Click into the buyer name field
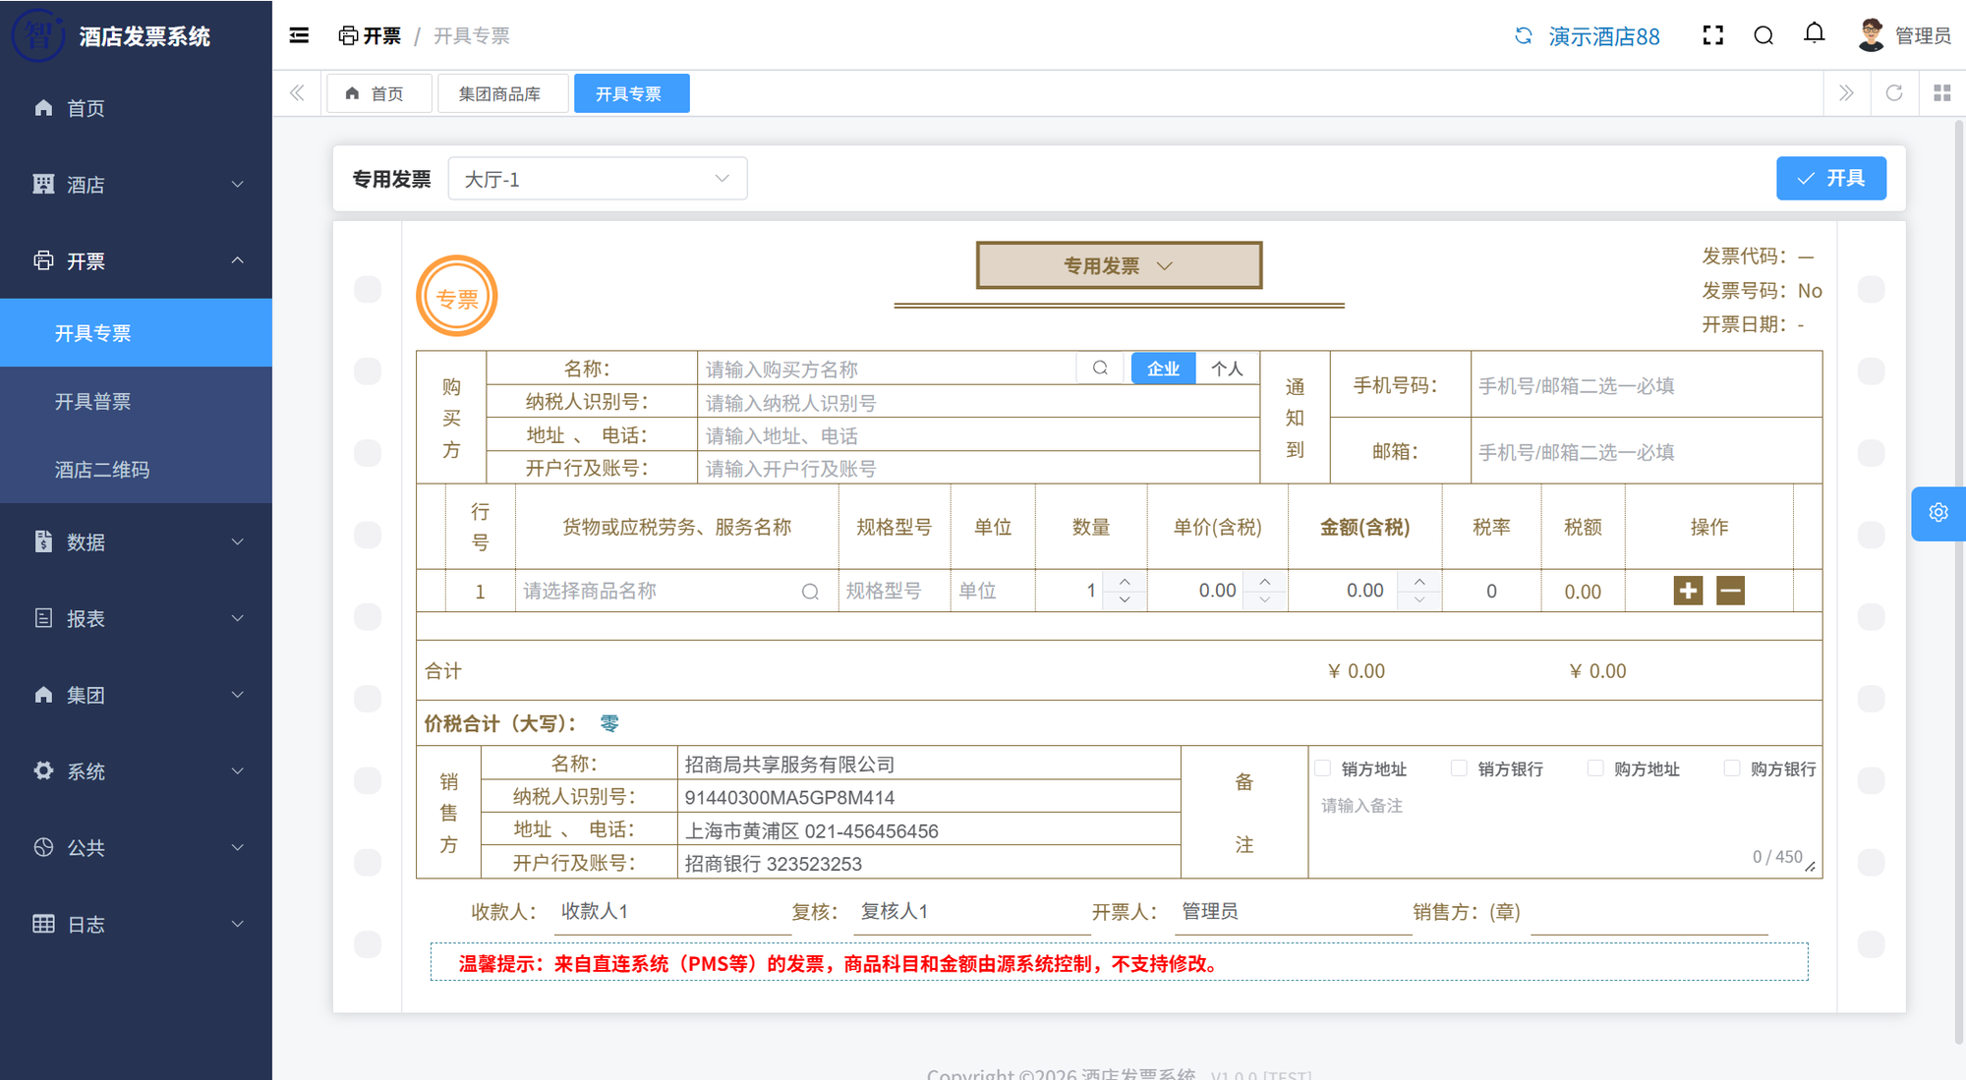The image size is (1966, 1080). click(887, 369)
